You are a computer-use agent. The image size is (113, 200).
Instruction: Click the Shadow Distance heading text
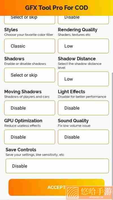tap(77, 59)
